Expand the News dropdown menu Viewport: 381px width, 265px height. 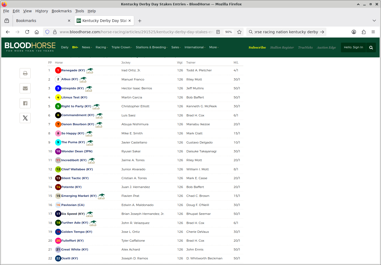point(87,47)
